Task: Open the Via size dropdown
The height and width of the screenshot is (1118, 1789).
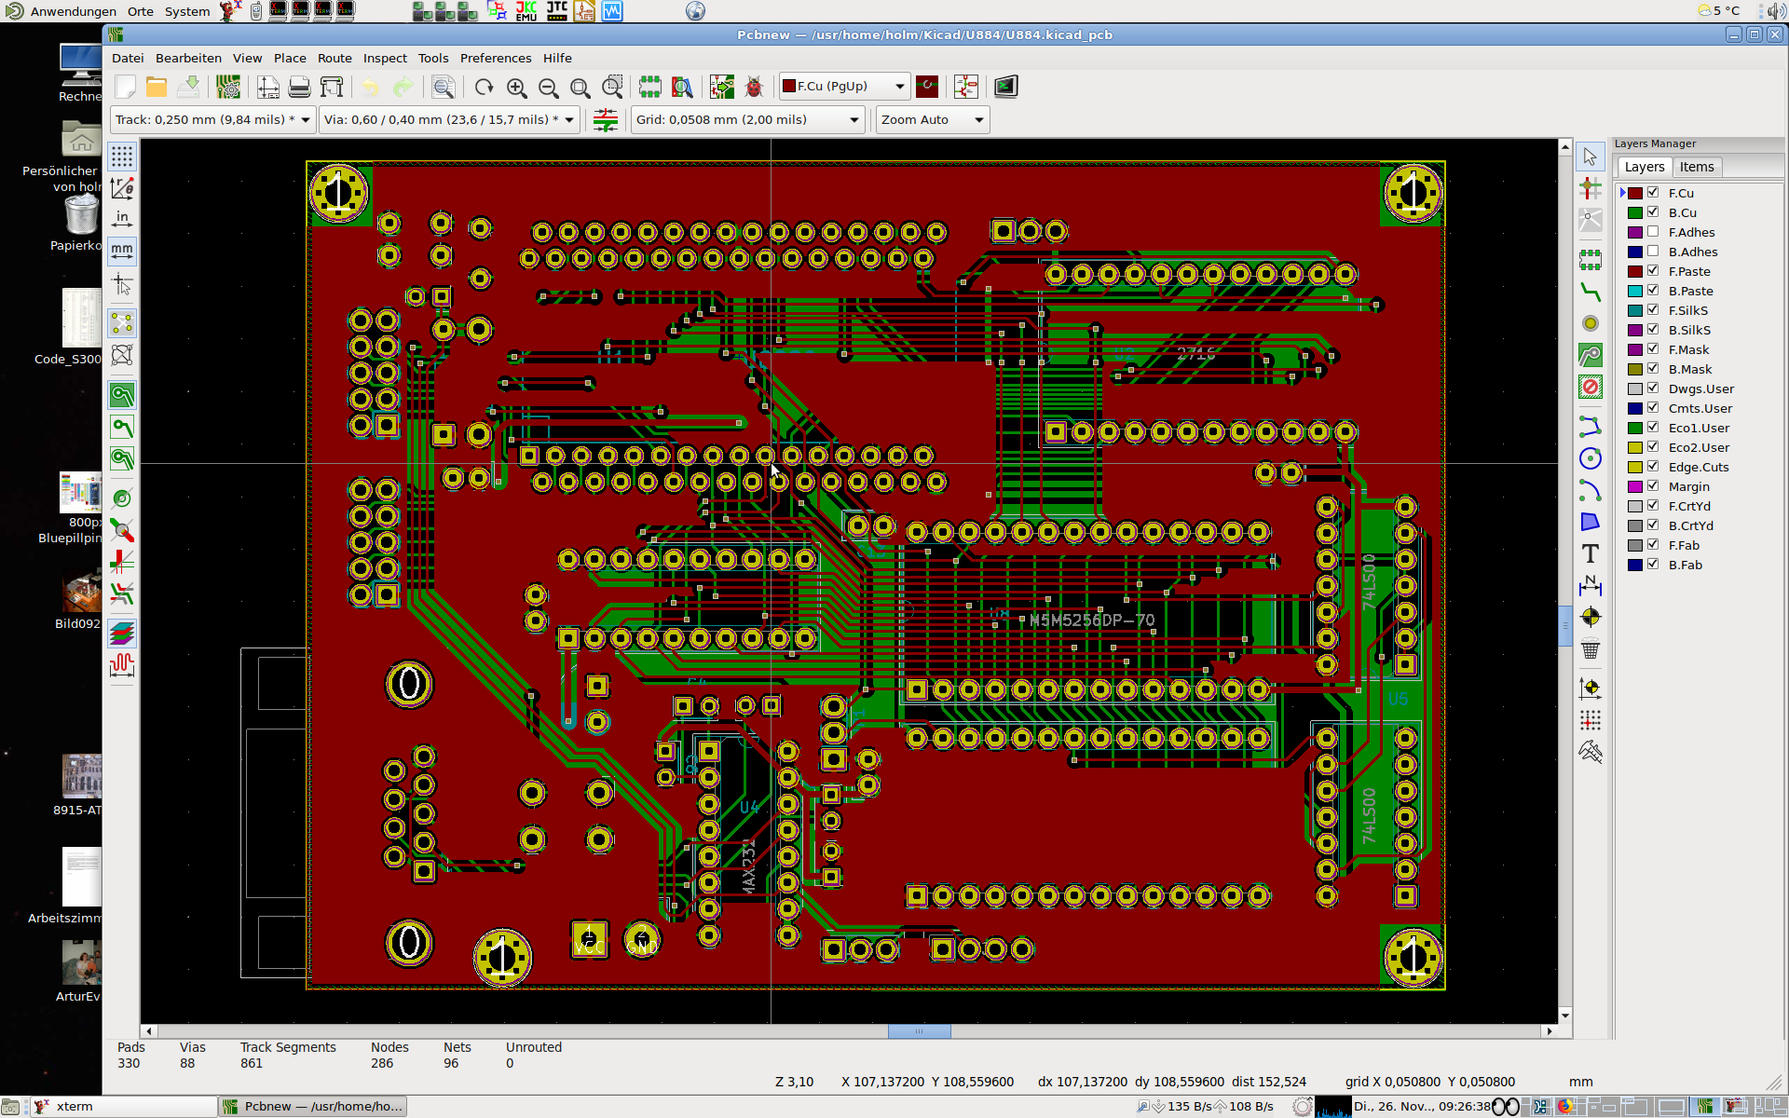Action: [x=449, y=120]
